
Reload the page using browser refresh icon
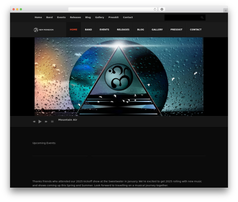tap(155, 9)
